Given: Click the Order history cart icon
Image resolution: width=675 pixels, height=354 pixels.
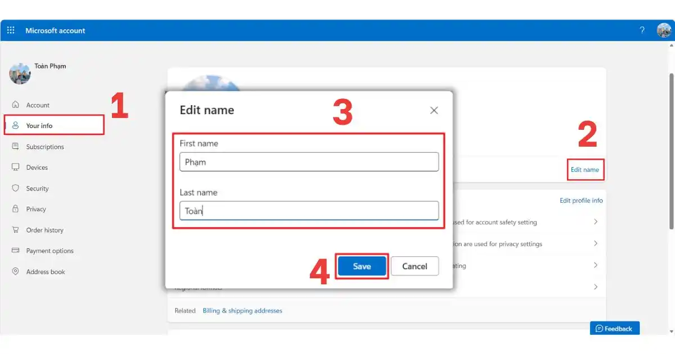Looking at the screenshot, I should (x=16, y=230).
